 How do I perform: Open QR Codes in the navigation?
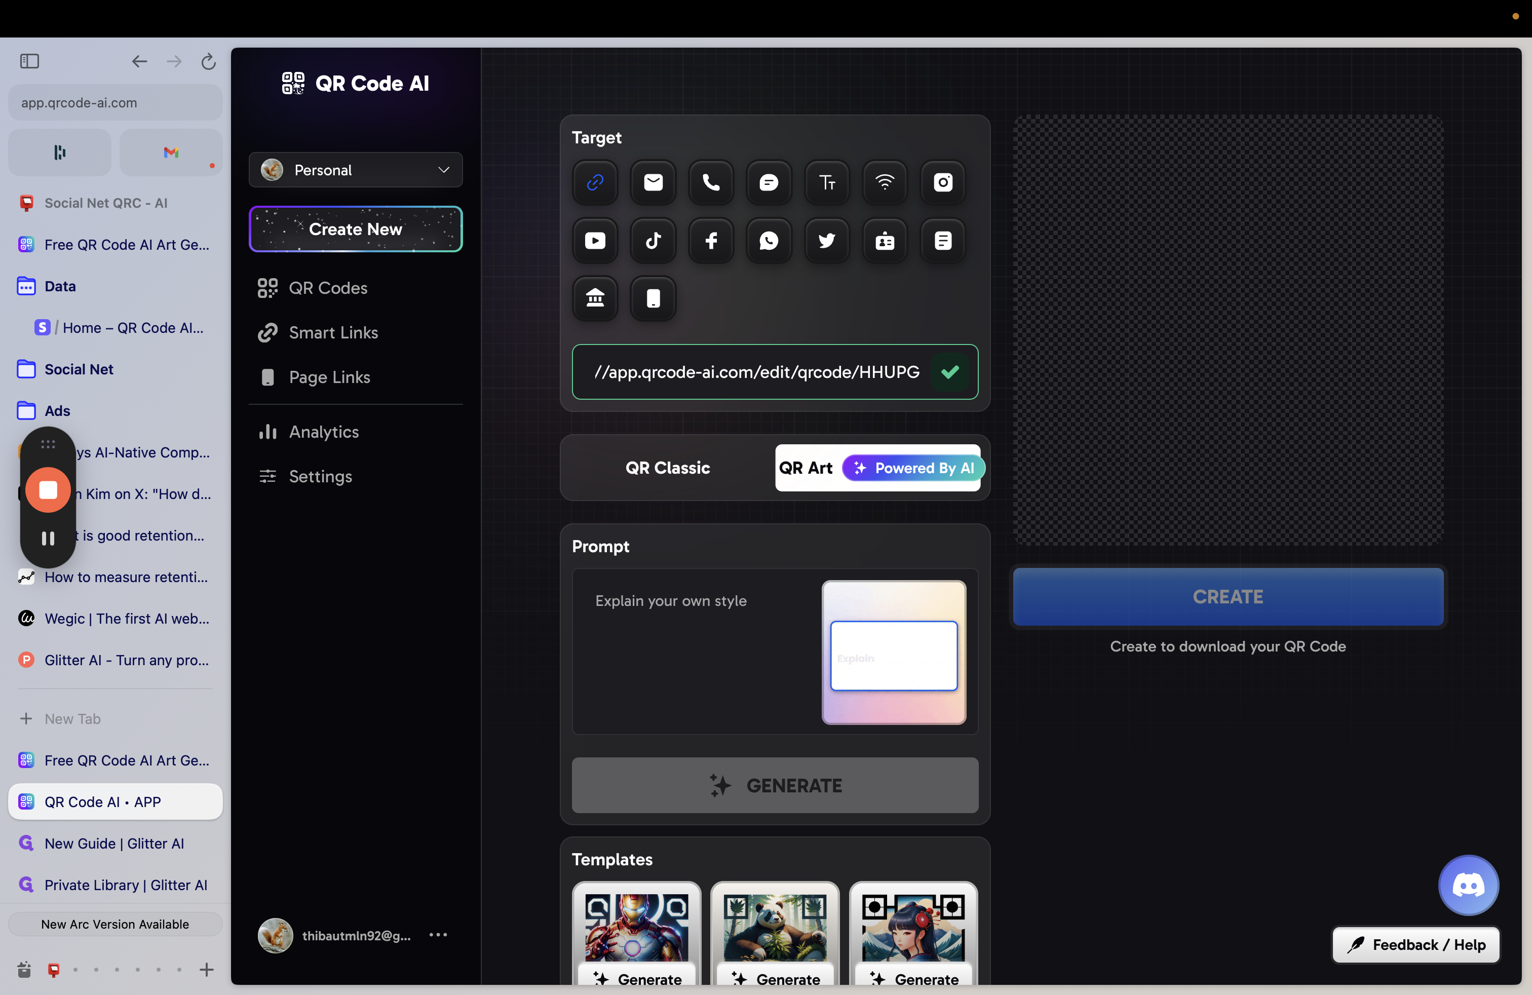[x=313, y=288]
